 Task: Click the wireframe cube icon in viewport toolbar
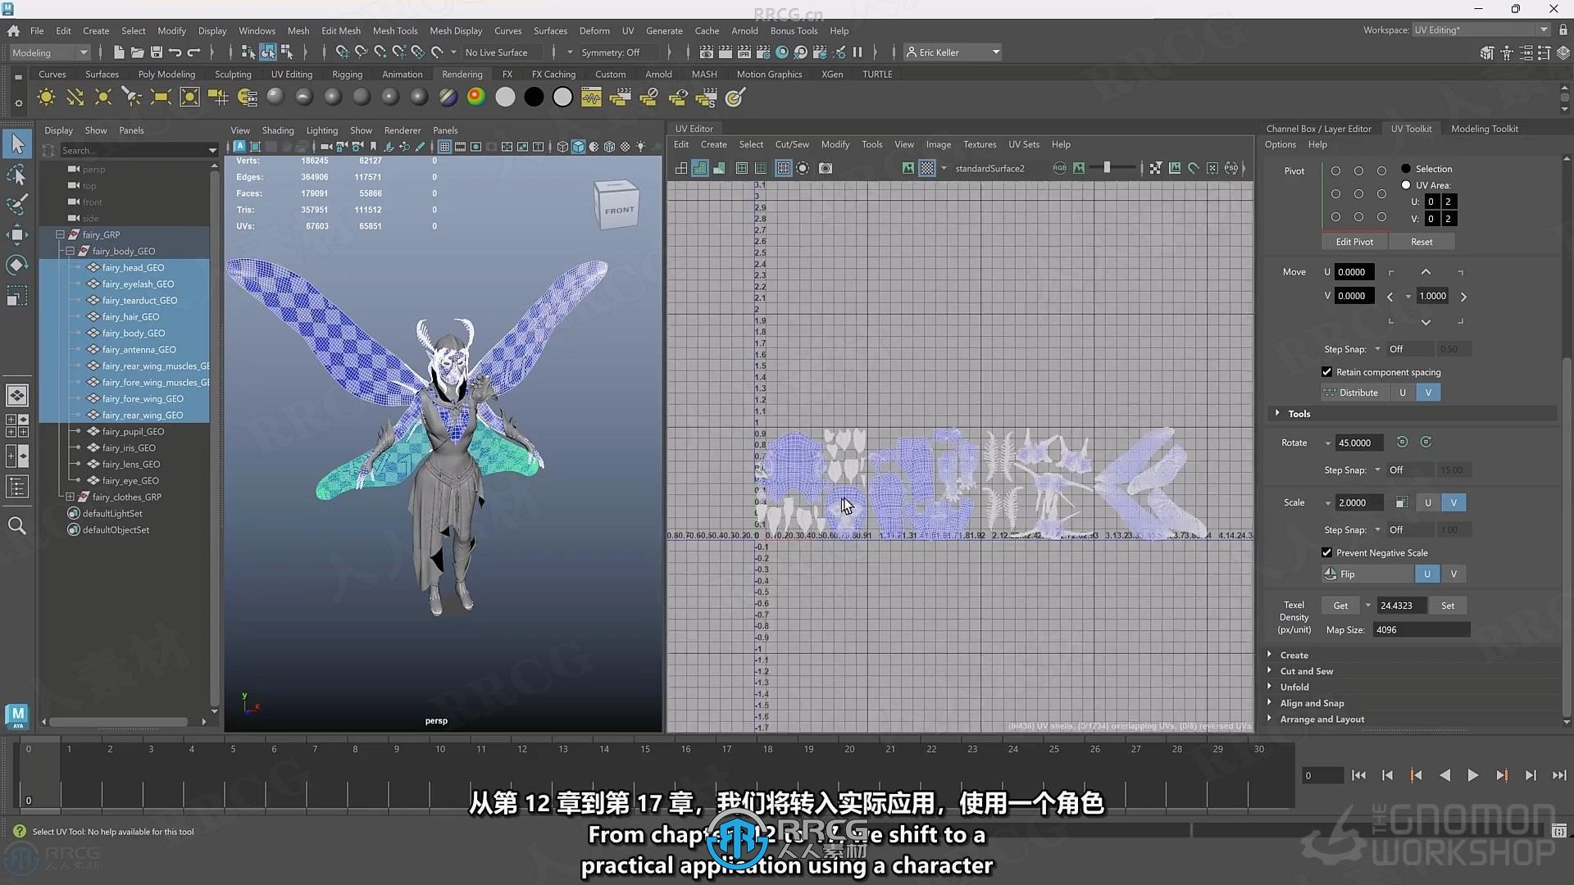[x=562, y=147]
